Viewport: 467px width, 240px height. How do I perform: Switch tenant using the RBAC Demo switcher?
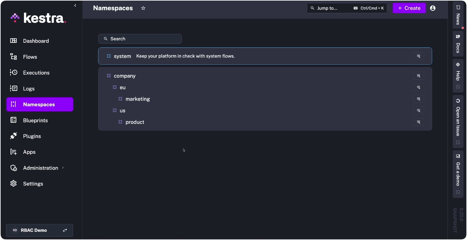point(65,230)
